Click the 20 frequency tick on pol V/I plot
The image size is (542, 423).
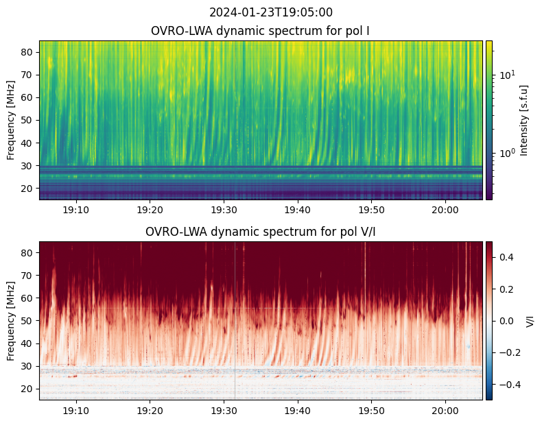coord(28,389)
